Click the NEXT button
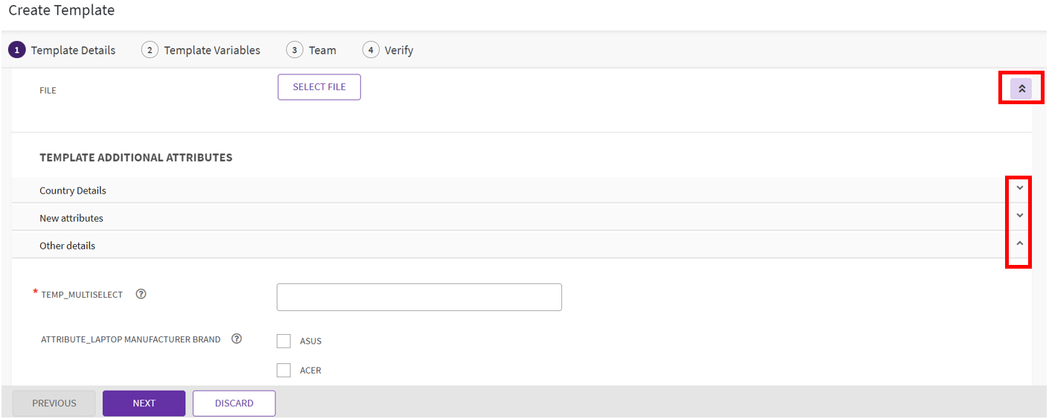 tap(144, 403)
